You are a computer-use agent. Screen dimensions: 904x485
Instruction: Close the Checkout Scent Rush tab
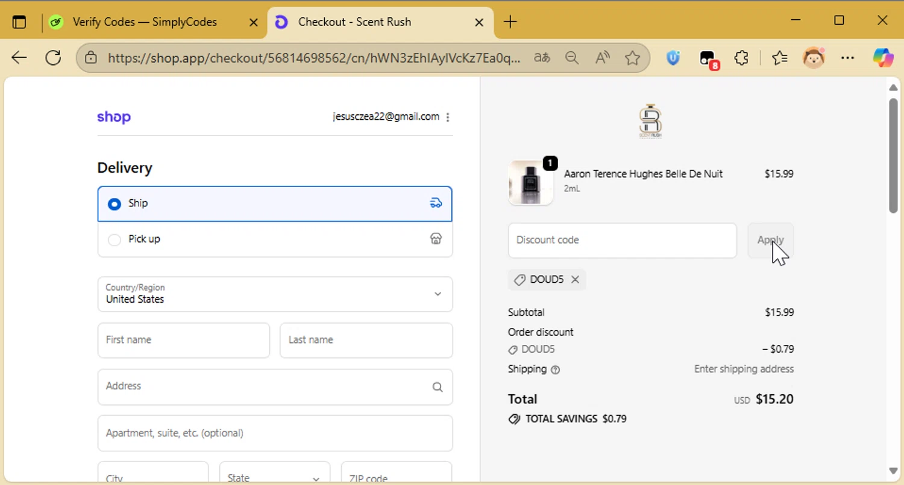(479, 22)
